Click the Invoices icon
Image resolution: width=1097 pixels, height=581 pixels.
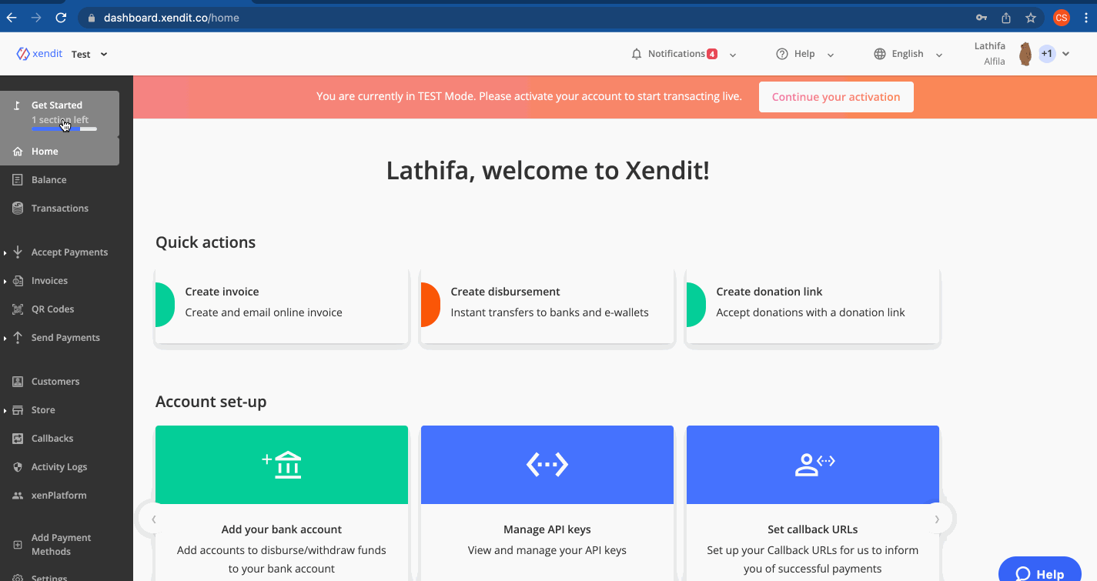(x=18, y=281)
